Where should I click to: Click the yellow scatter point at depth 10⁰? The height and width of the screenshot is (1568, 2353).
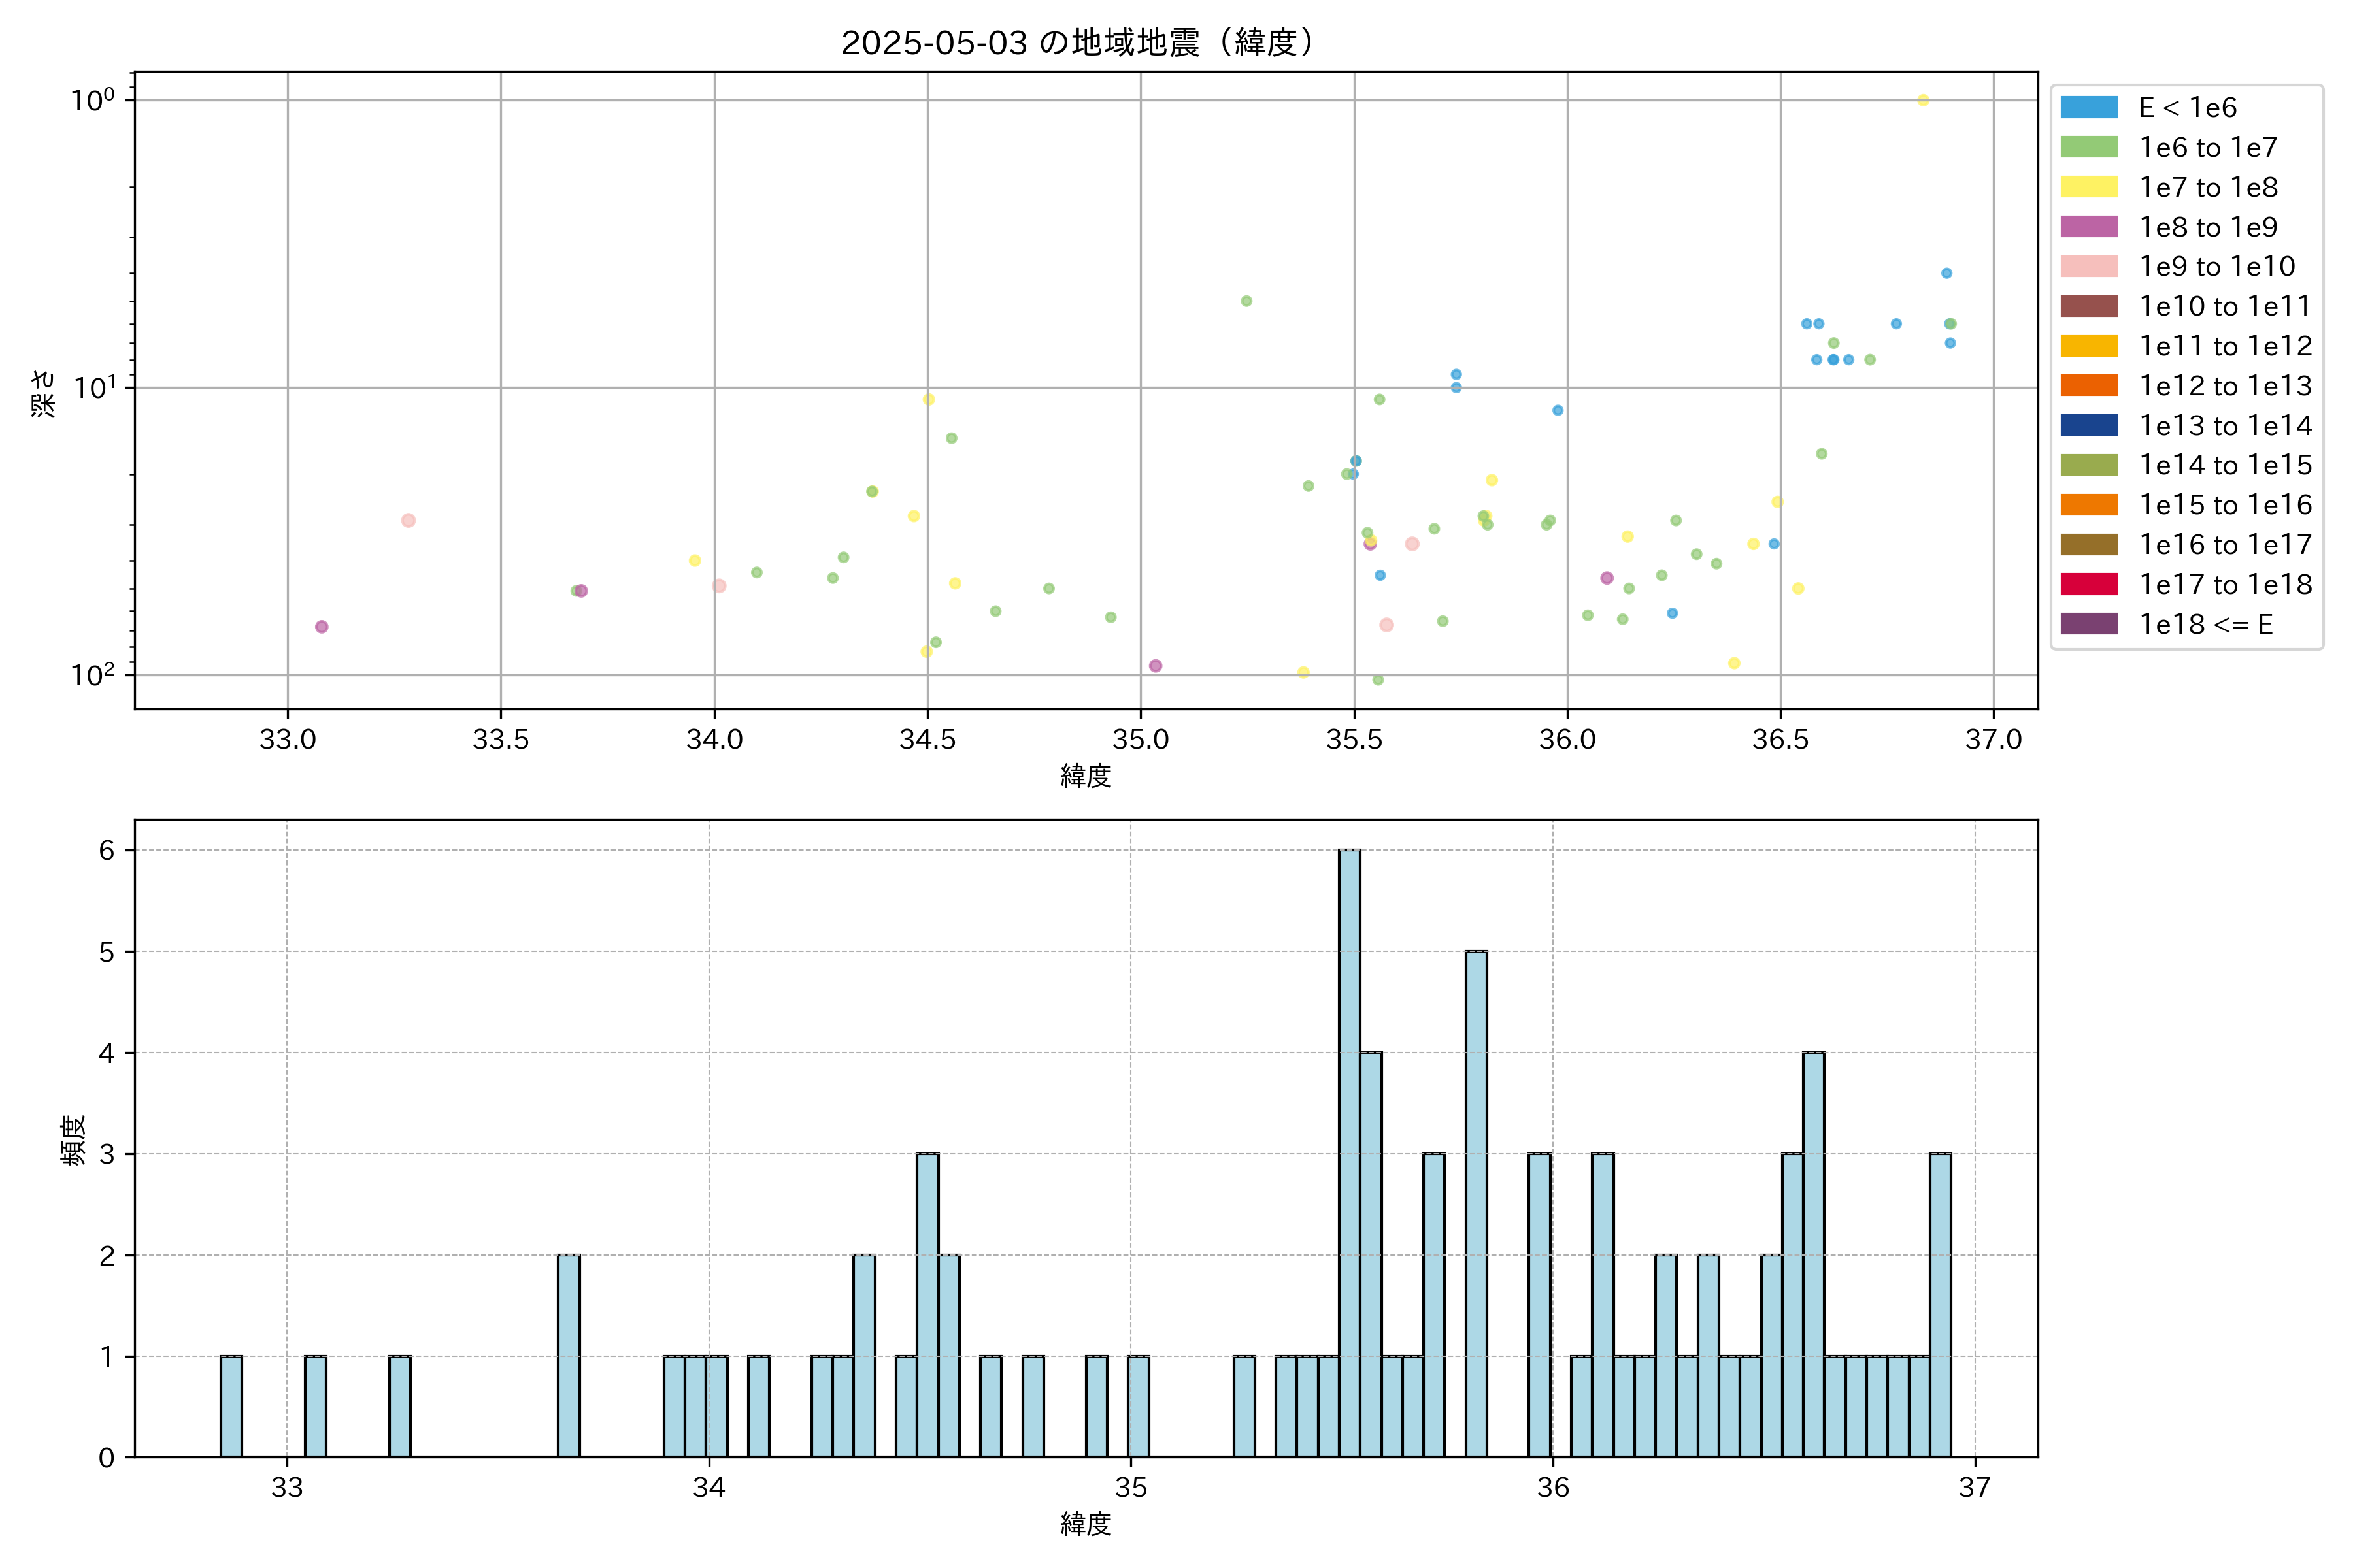point(1923,100)
